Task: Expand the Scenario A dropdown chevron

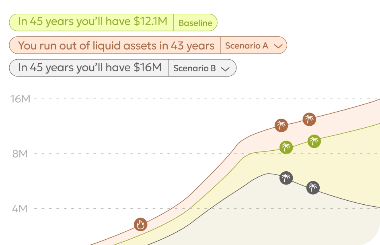Action: click(278, 46)
